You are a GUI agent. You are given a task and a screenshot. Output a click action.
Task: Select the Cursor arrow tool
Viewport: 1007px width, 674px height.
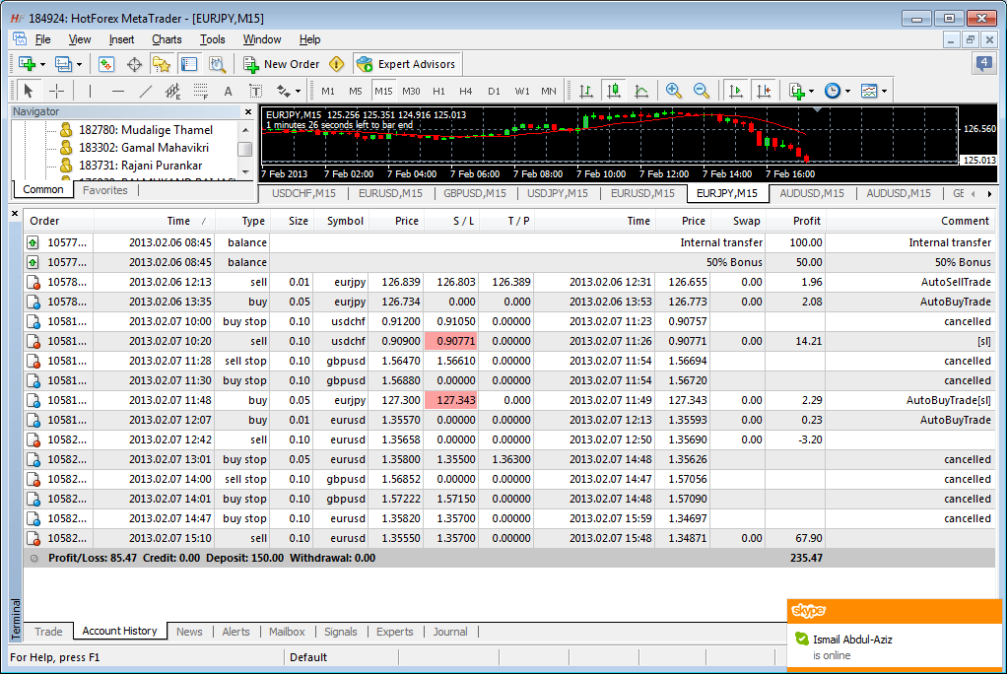point(28,91)
